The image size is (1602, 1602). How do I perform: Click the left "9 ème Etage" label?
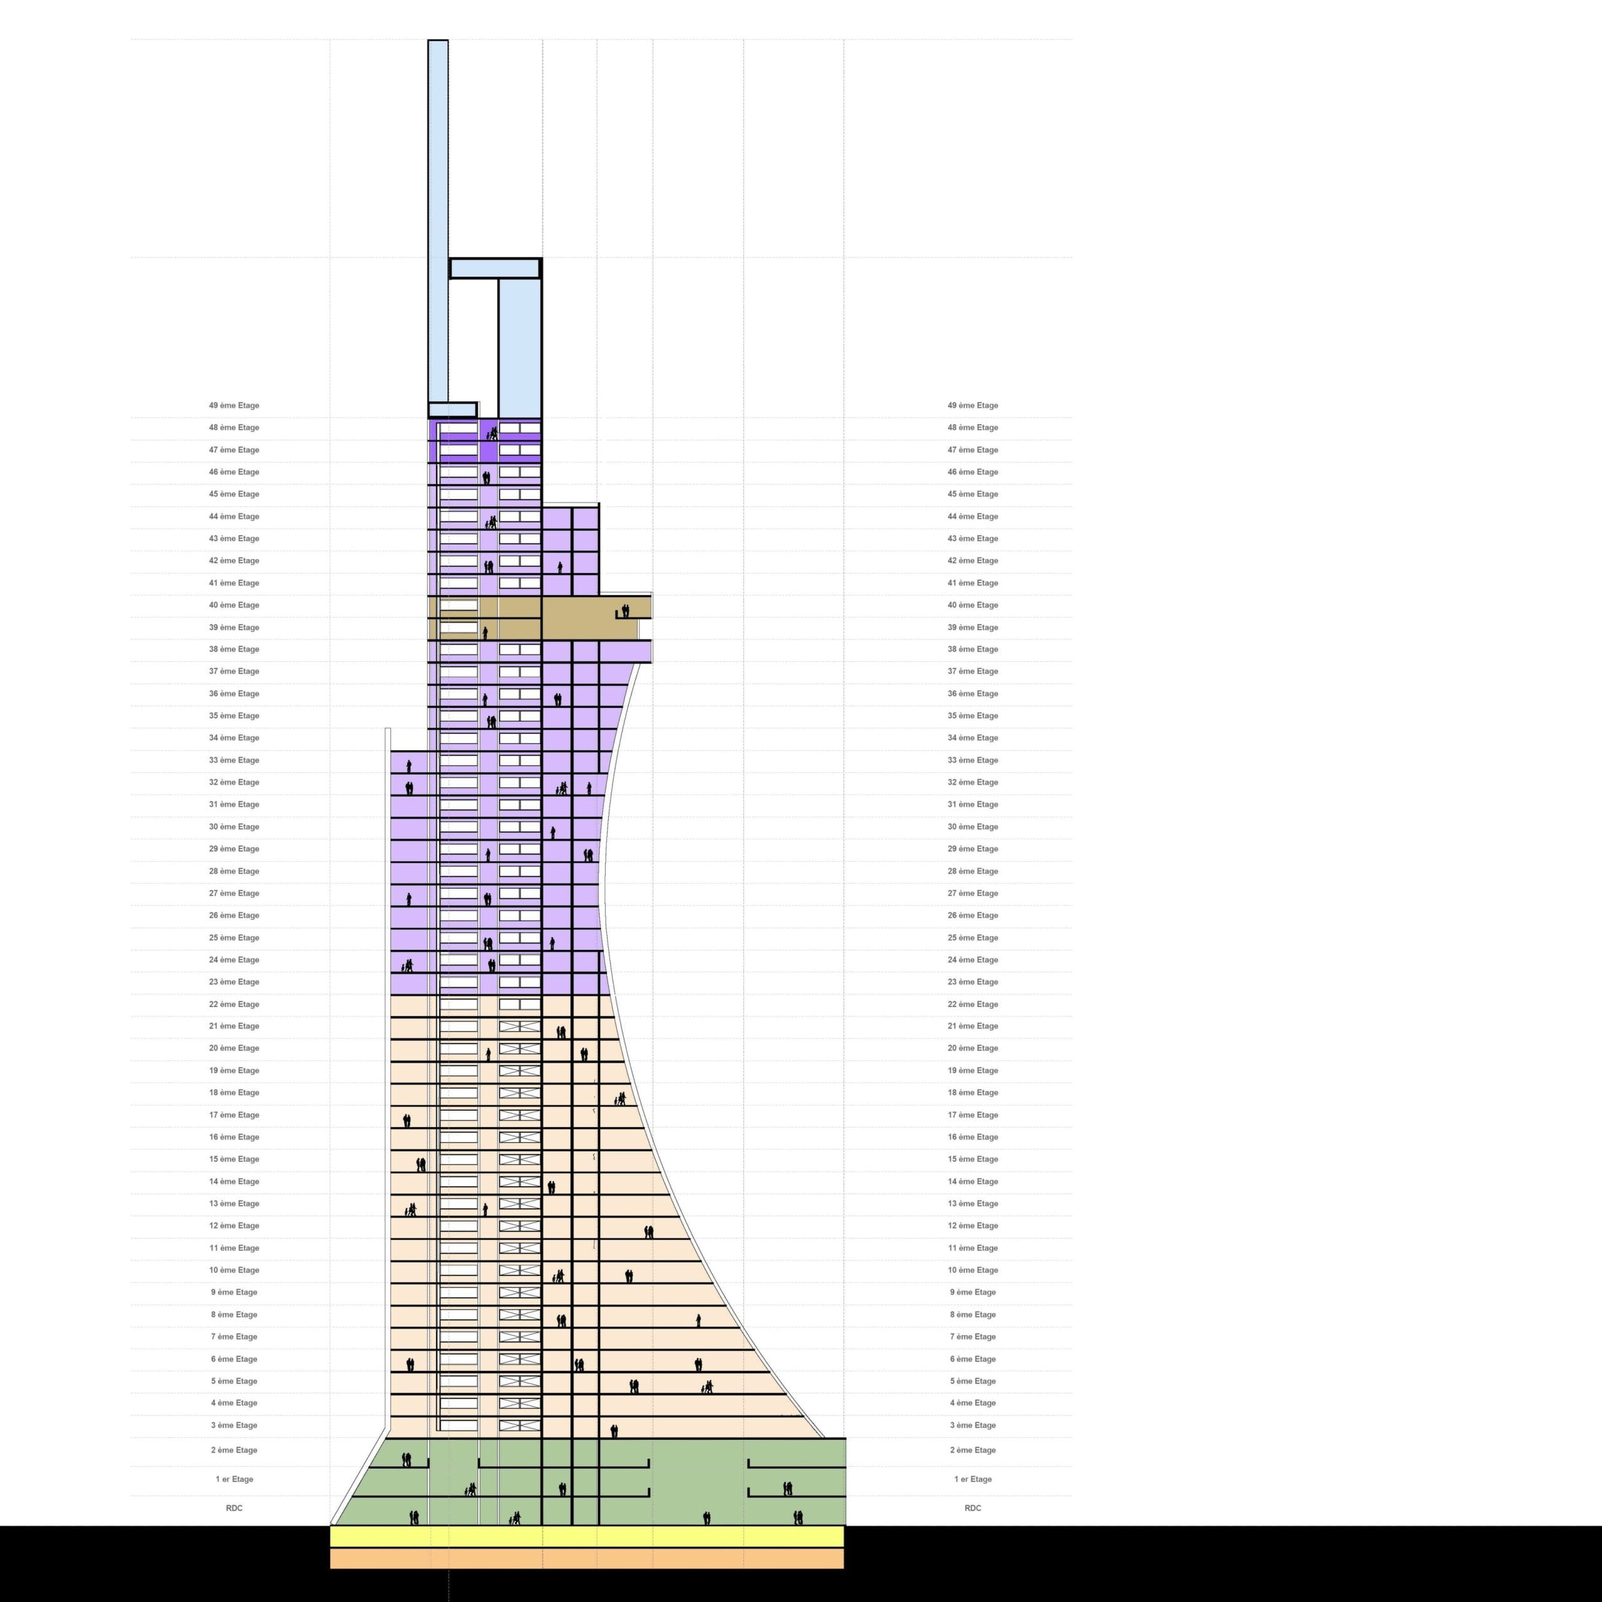(x=234, y=1292)
